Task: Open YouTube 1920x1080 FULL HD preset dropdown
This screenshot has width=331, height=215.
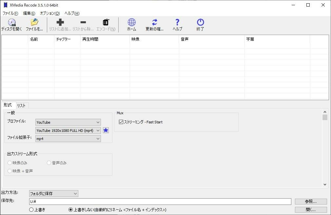Action: point(68,131)
